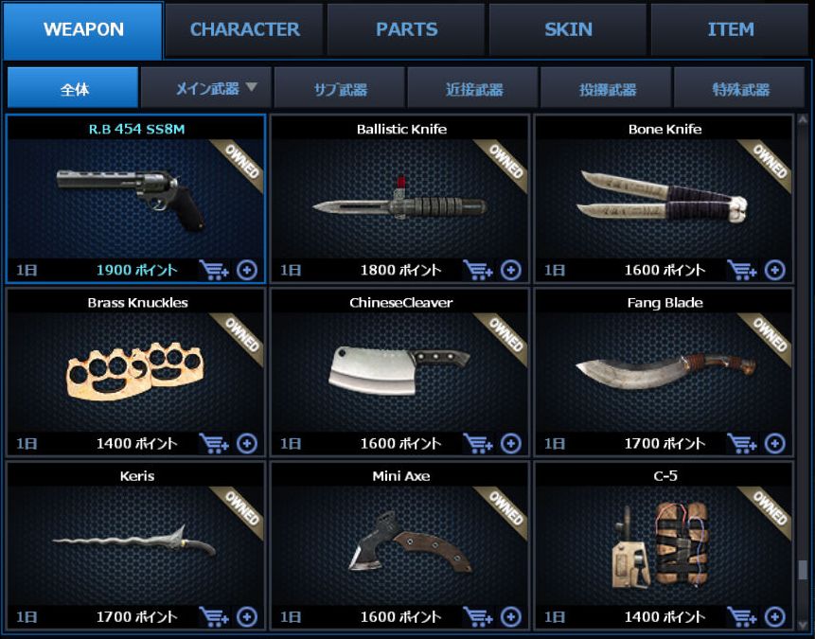Select the 特殊武器 filter

pyautogui.click(x=740, y=89)
